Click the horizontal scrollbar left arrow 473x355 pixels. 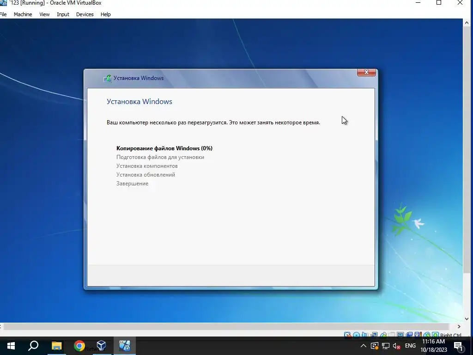pyautogui.click(x=1, y=327)
